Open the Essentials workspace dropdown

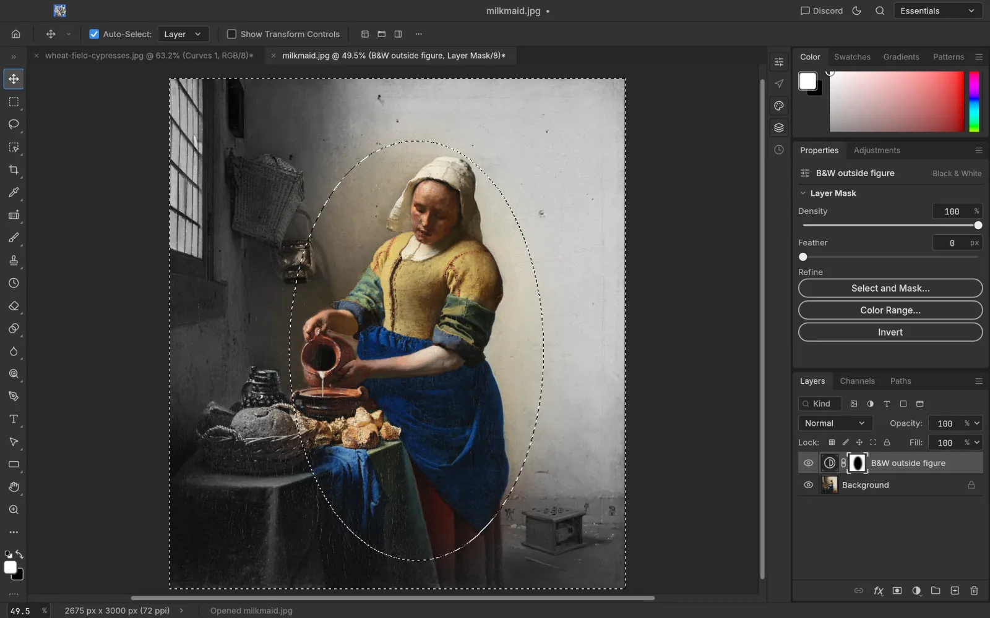click(938, 11)
